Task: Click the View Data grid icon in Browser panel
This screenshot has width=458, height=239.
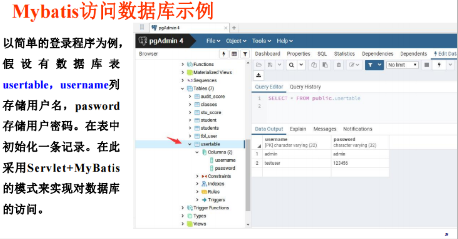Action: point(234,54)
